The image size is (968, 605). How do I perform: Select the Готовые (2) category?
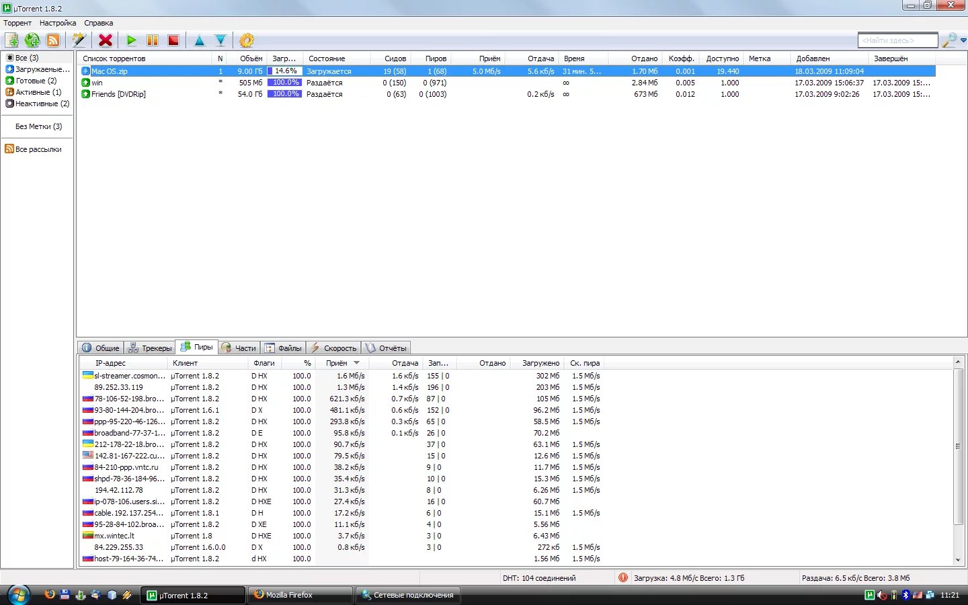(x=36, y=81)
